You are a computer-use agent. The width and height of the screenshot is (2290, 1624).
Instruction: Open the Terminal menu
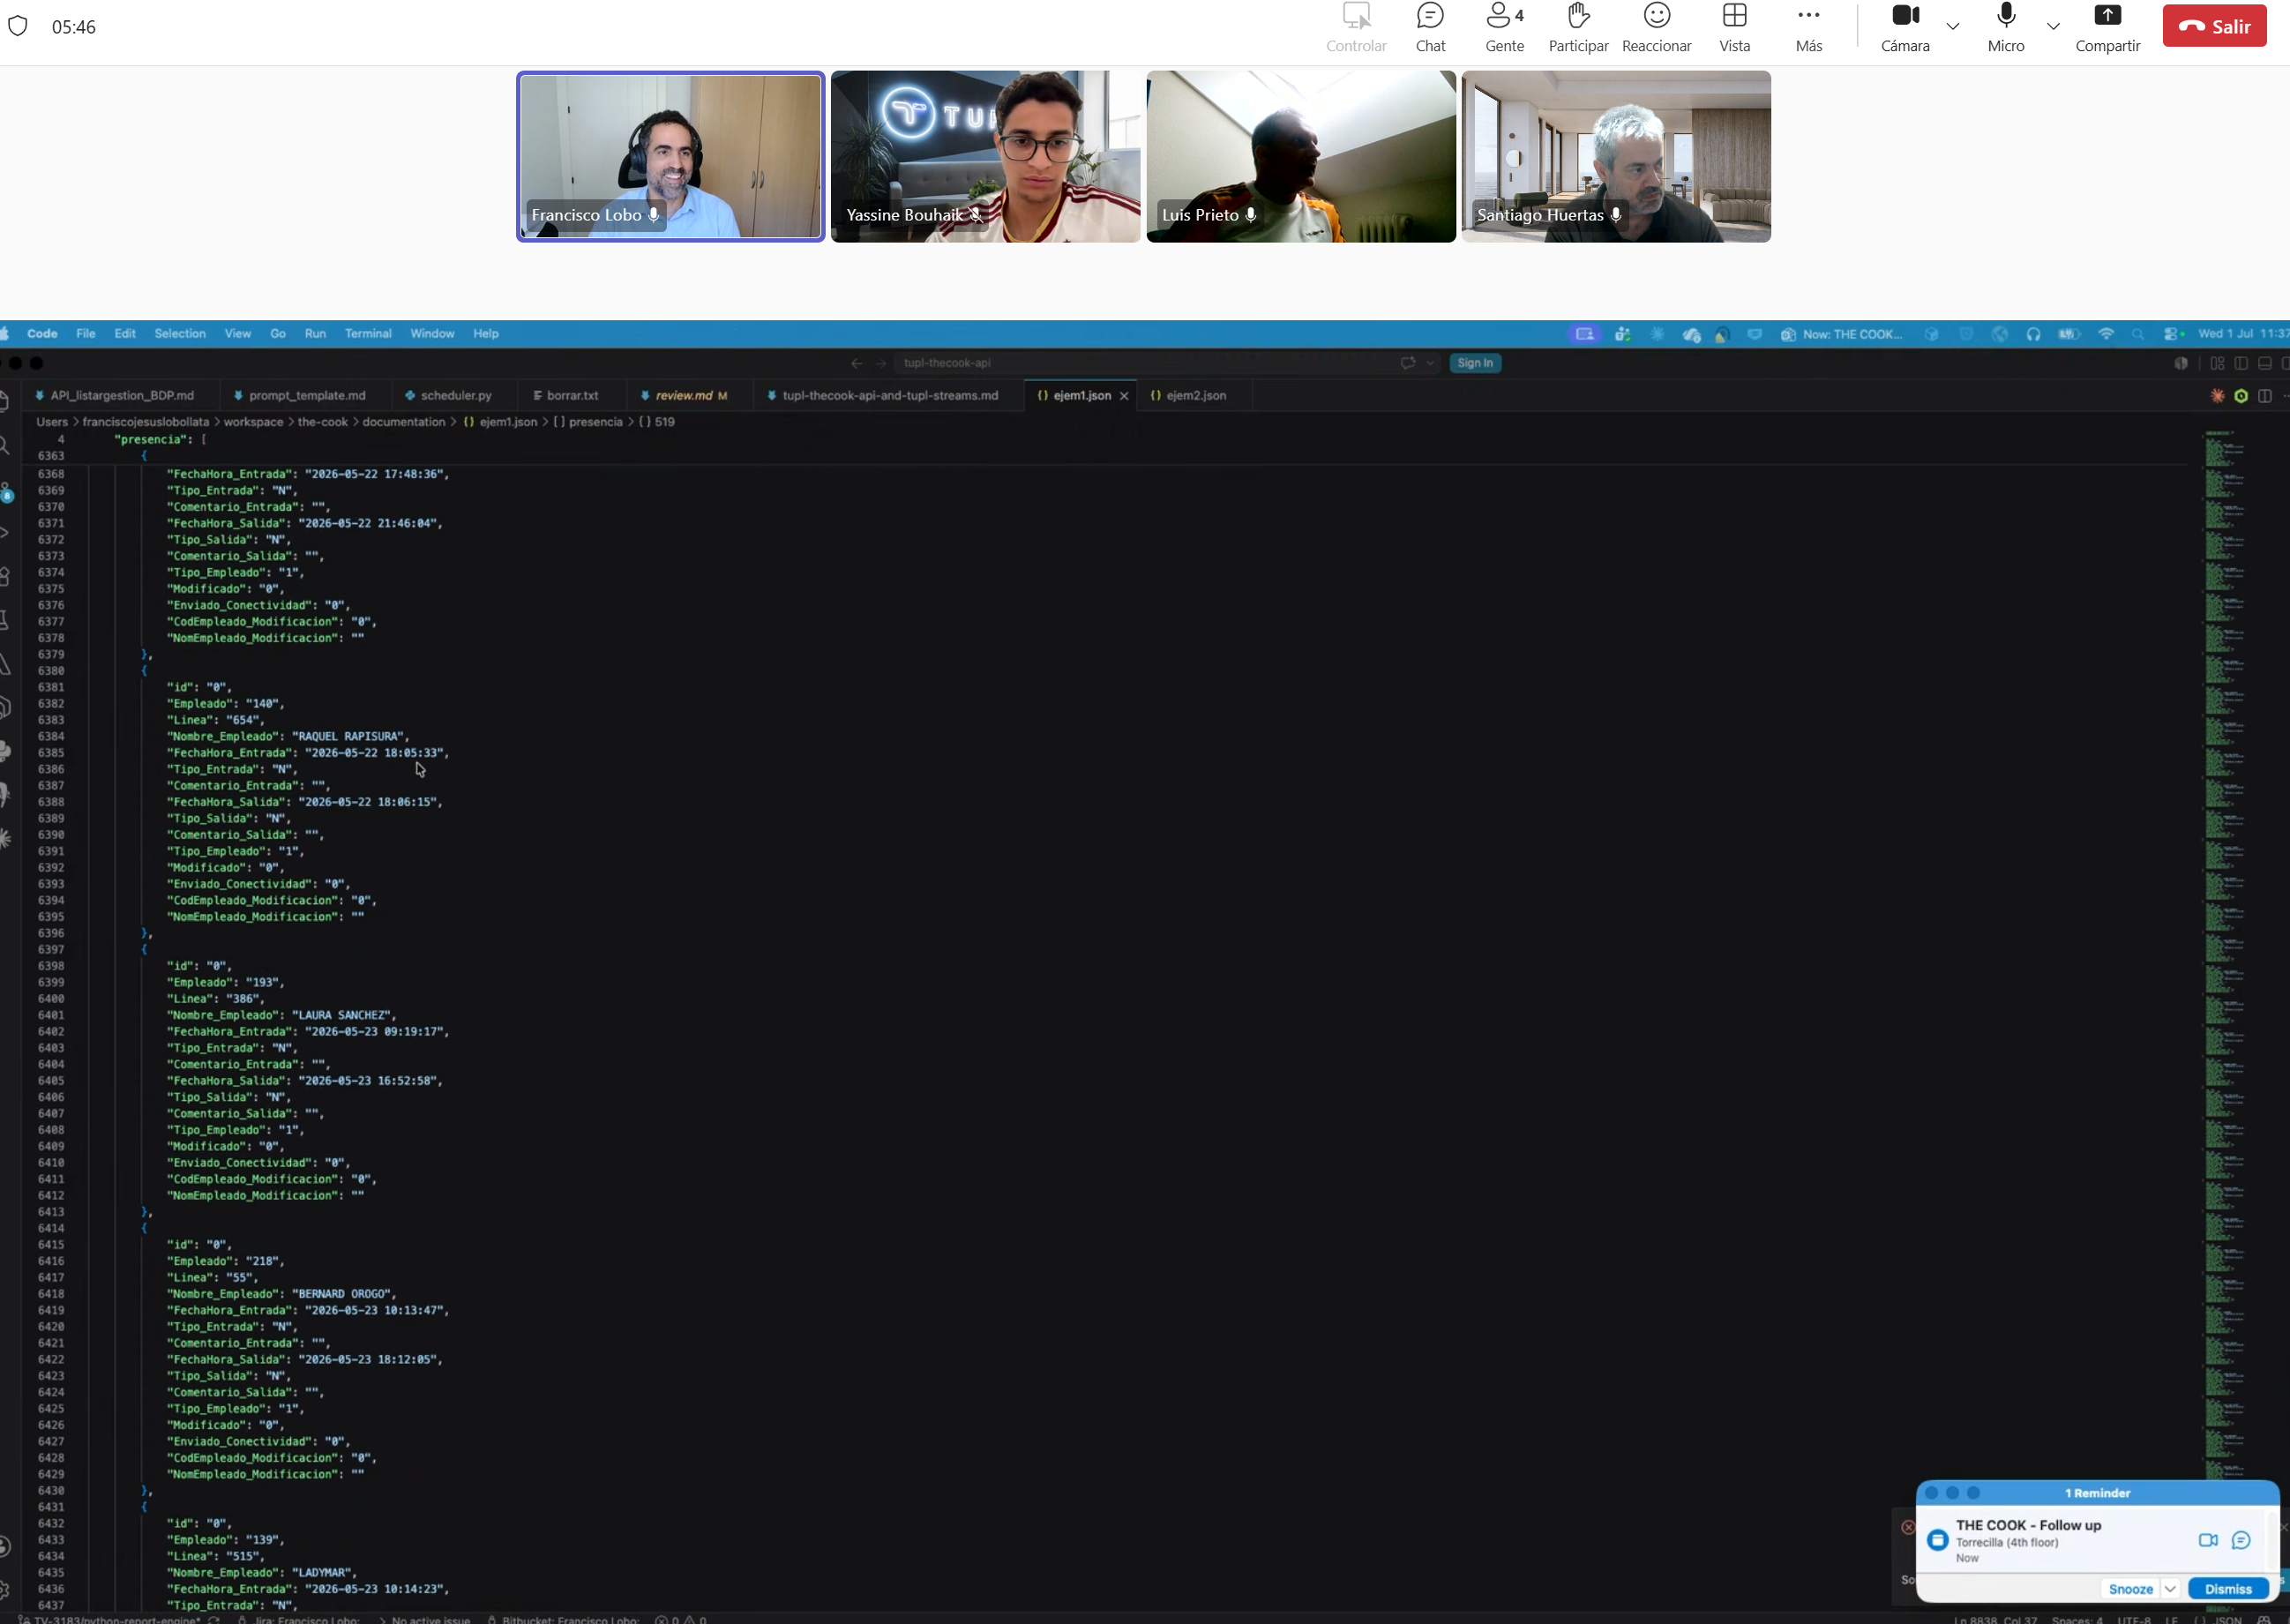point(368,334)
